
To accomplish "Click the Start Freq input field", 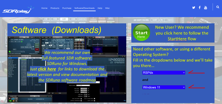I will [84, 88].
